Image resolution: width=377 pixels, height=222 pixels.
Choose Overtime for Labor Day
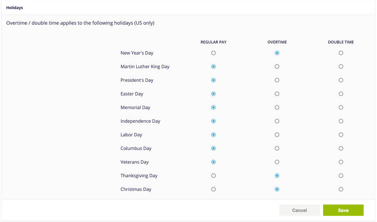tap(277, 135)
